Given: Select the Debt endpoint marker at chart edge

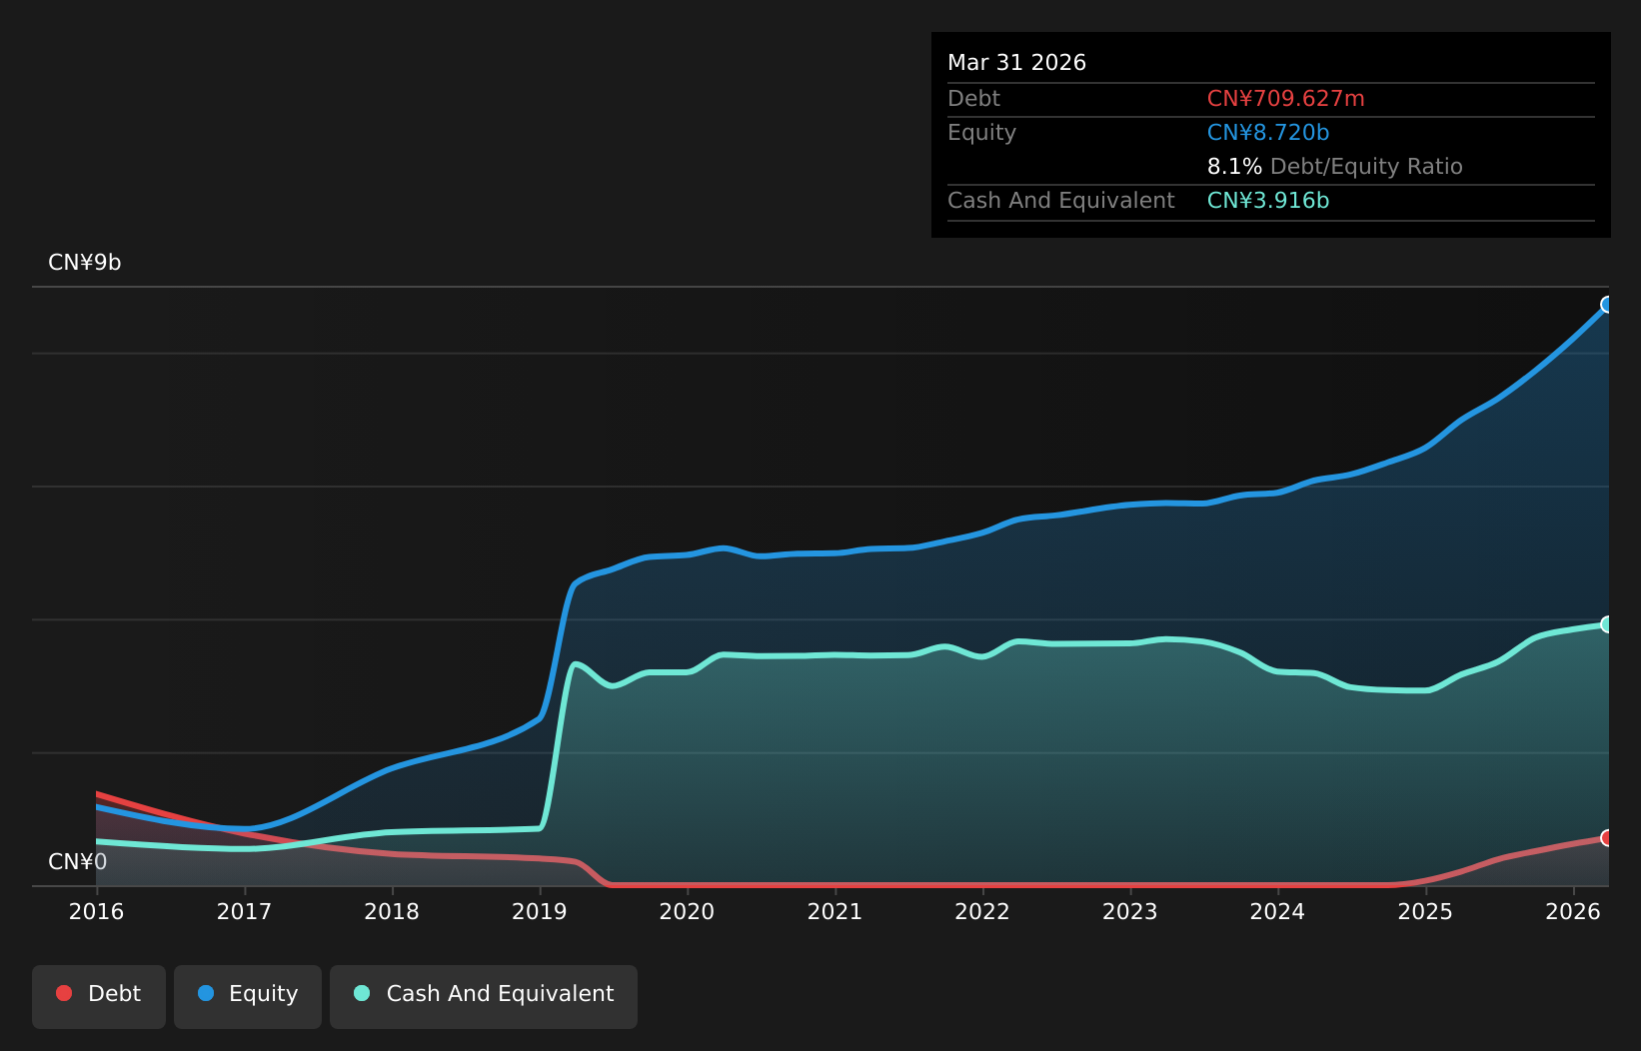Looking at the screenshot, I should tap(1607, 838).
